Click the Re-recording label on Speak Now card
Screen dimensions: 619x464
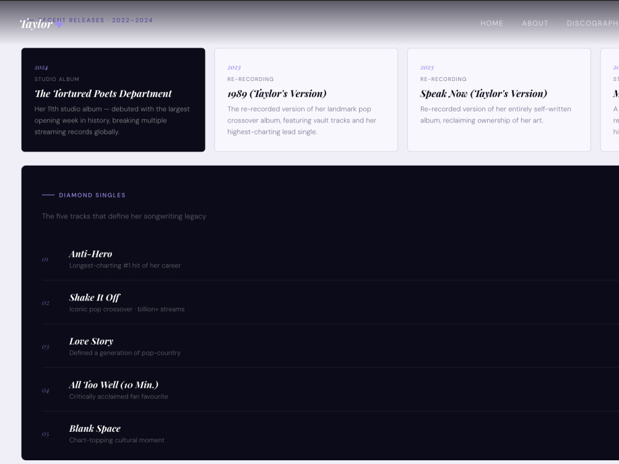tap(443, 79)
